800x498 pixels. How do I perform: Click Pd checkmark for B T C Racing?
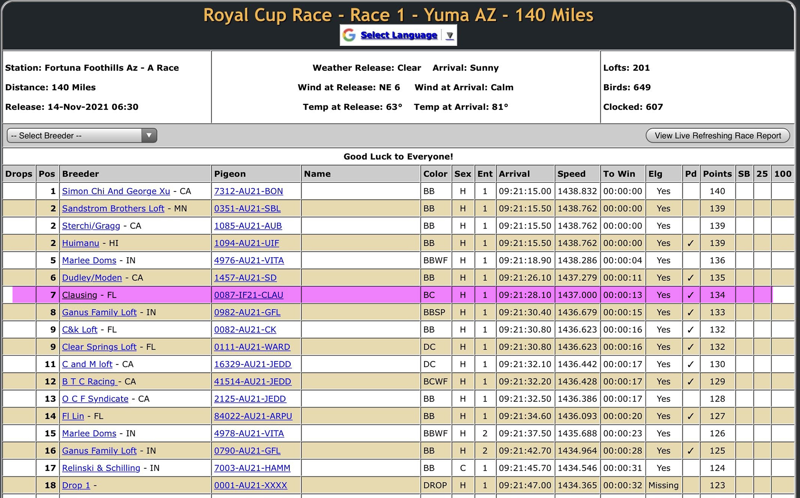690,382
